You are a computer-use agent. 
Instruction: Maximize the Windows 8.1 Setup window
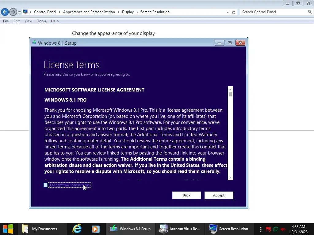230,43
